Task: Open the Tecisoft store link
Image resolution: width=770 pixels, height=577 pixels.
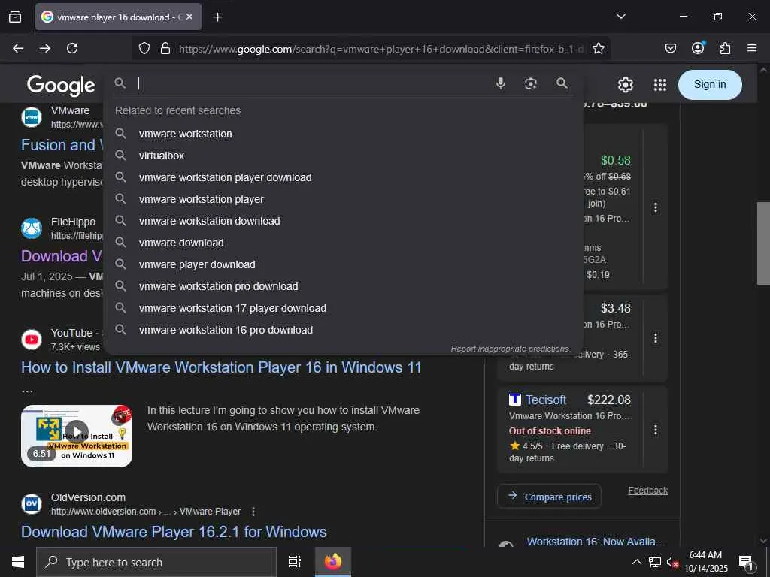Action: 546,400
